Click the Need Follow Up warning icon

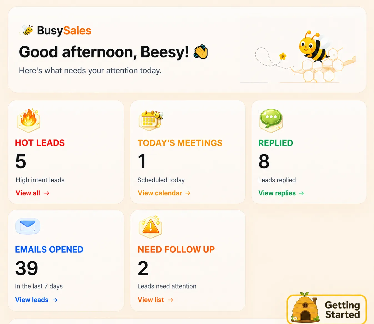pyautogui.click(x=150, y=226)
